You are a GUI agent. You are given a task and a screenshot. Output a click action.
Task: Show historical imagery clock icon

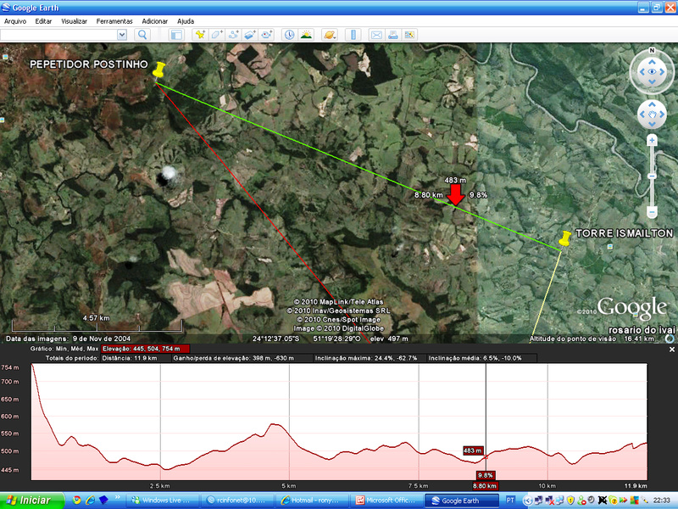click(x=289, y=35)
